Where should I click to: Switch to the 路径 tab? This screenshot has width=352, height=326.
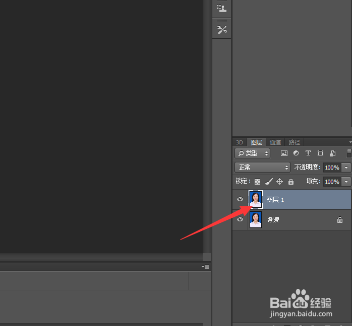click(x=295, y=142)
